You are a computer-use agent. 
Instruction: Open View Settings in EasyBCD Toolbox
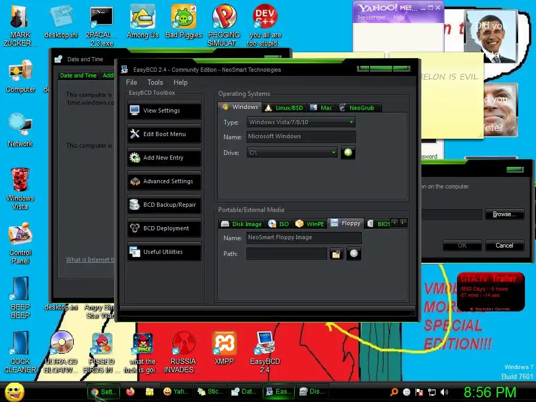[164, 110]
